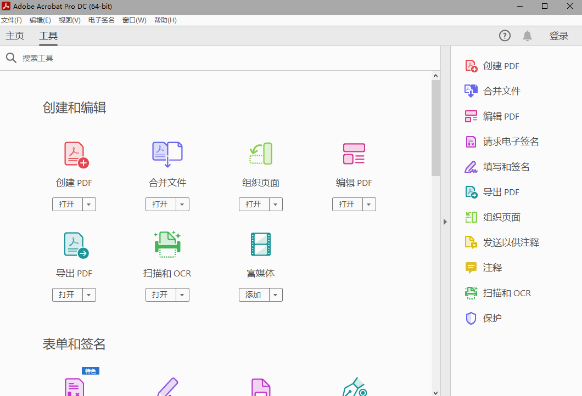Expand dropdown arrow beside 组织页面 打开 button
This screenshot has height=396, width=582.
276,204
